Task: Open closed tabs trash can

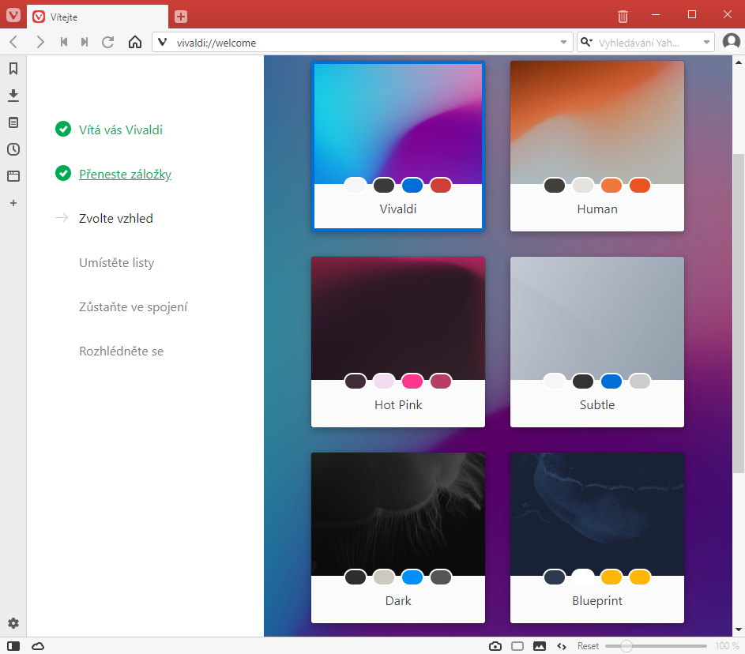Action: [x=623, y=17]
